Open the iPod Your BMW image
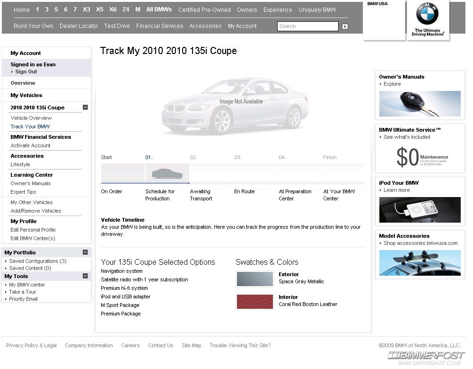Viewport: 473px width, 369px height. click(x=420, y=209)
